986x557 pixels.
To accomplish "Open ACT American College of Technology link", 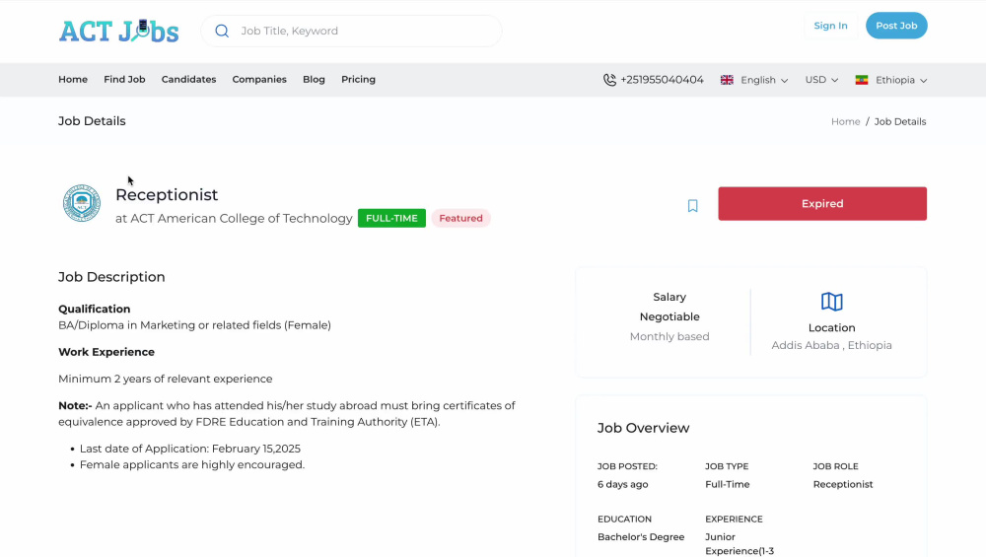I will click(x=242, y=218).
